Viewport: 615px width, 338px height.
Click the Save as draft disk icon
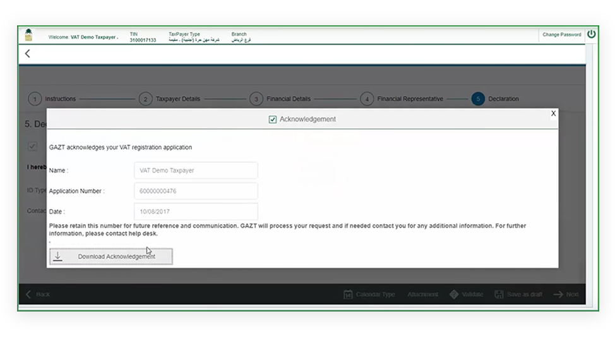(x=499, y=294)
